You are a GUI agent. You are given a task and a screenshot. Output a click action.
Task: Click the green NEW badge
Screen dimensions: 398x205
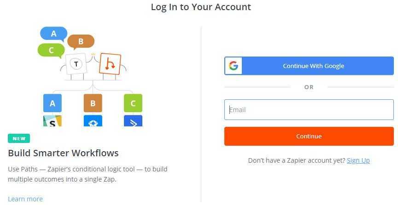(x=19, y=139)
